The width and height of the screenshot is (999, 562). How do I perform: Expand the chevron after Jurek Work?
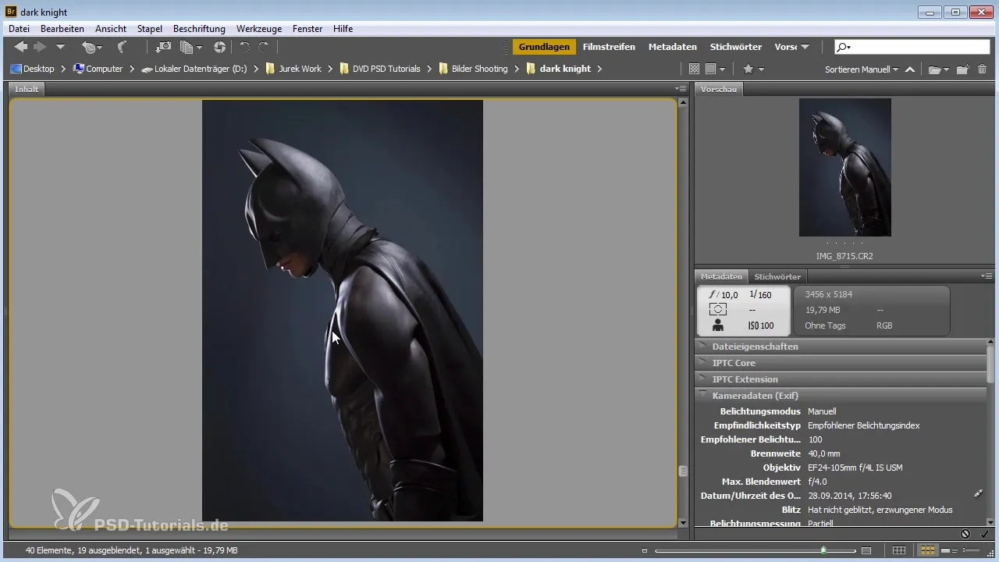point(331,69)
